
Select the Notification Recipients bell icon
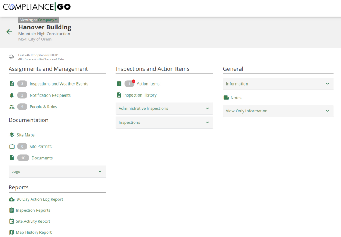pyautogui.click(x=12, y=95)
